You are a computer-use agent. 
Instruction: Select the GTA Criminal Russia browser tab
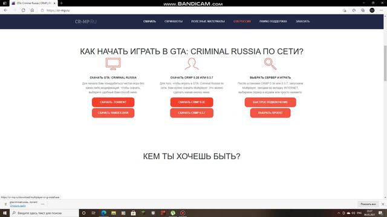tap(34, 3)
